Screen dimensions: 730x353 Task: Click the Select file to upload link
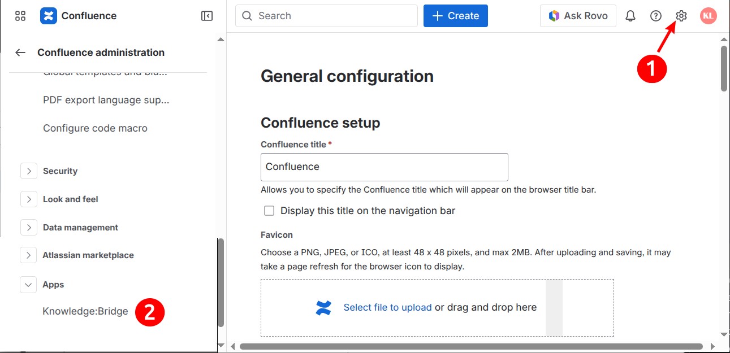pyautogui.click(x=388, y=308)
